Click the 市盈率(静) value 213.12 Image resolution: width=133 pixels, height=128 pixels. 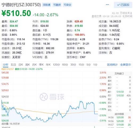coord(21,44)
